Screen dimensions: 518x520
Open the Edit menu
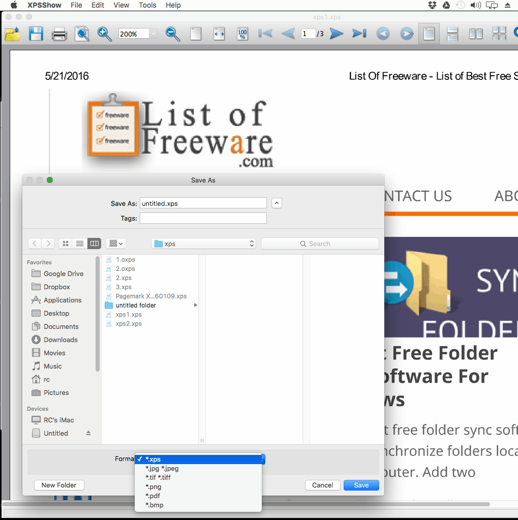point(98,5)
